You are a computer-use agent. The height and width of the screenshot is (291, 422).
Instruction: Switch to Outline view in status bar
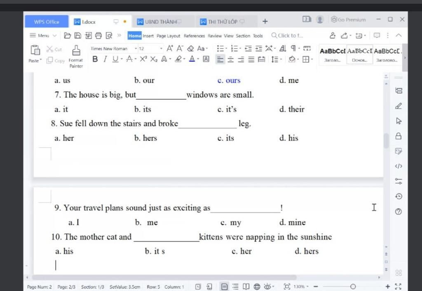click(x=235, y=287)
